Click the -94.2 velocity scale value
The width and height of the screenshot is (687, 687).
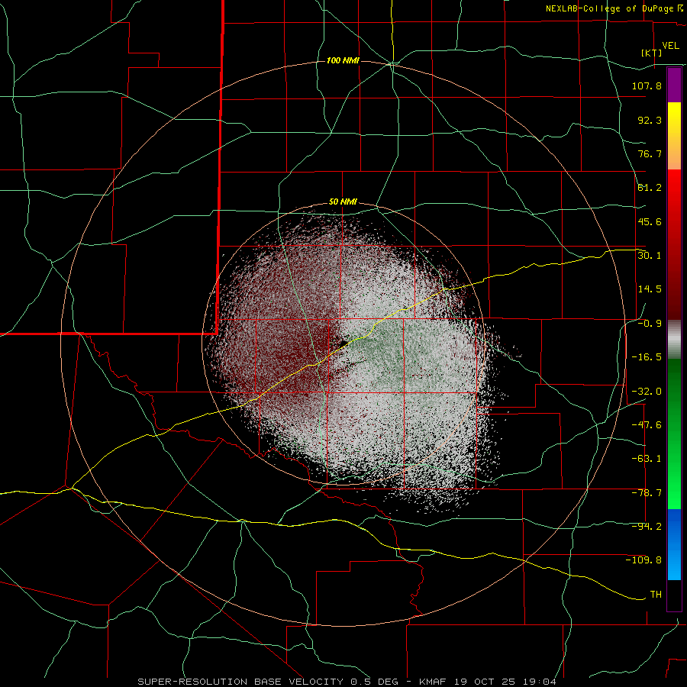pyautogui.click(x=647, y=527)
